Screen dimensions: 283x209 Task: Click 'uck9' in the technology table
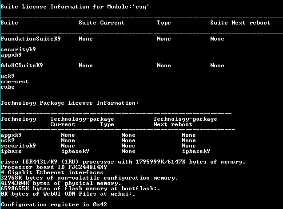pos(8,140)
